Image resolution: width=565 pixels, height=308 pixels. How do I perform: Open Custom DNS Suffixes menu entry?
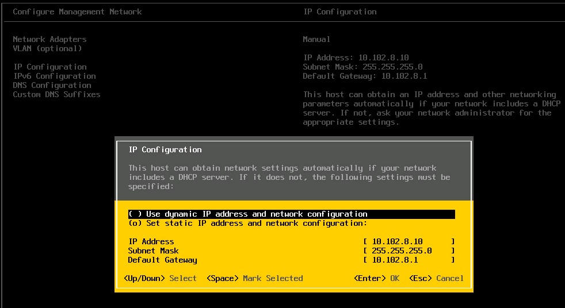(x=56, y=94)
